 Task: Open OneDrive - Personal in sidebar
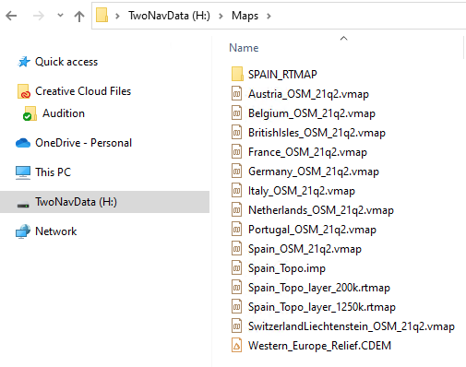84,143
